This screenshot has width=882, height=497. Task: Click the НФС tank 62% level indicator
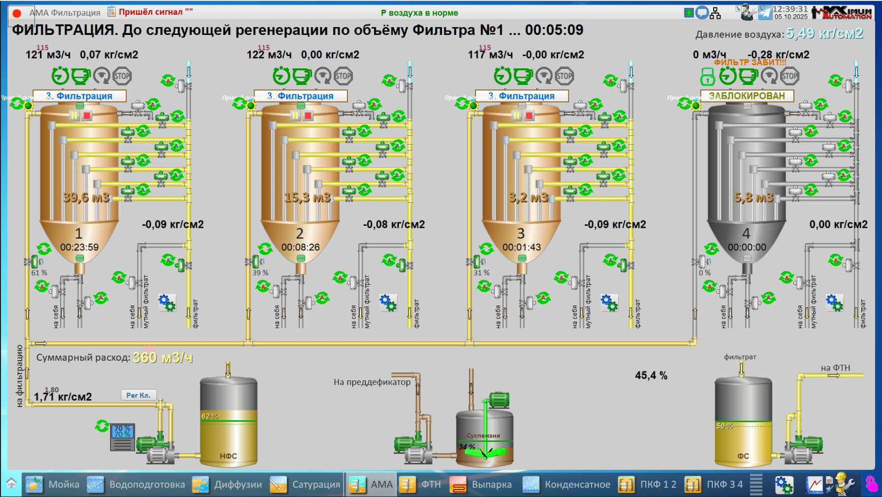210,416
